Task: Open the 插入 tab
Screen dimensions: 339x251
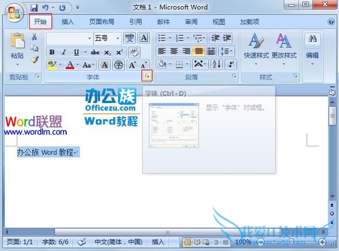Action: click(68, 22)
